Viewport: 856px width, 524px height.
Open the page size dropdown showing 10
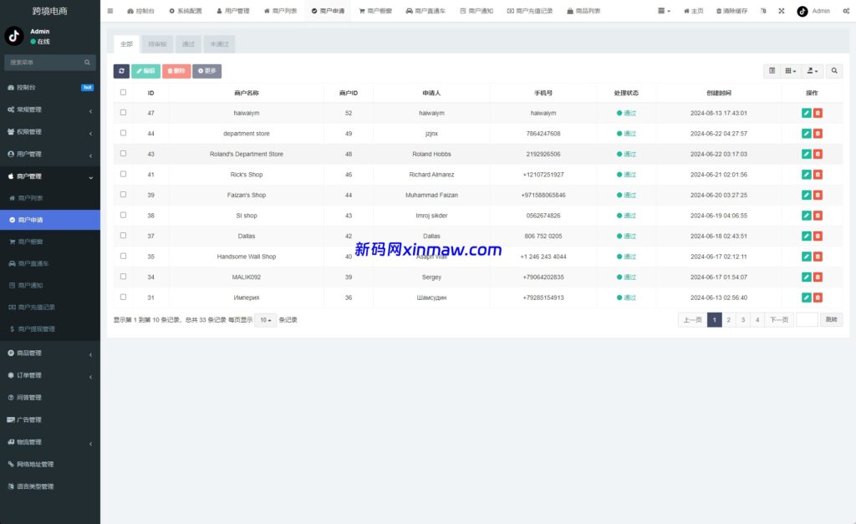click(265, 319)
